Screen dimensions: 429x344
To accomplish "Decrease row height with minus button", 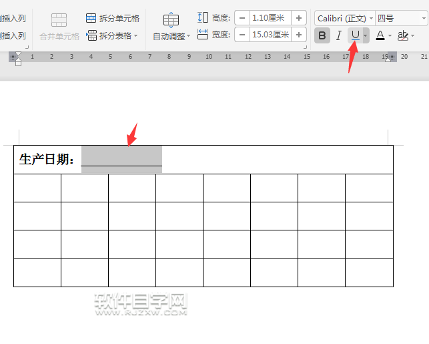I will [242, 18].
